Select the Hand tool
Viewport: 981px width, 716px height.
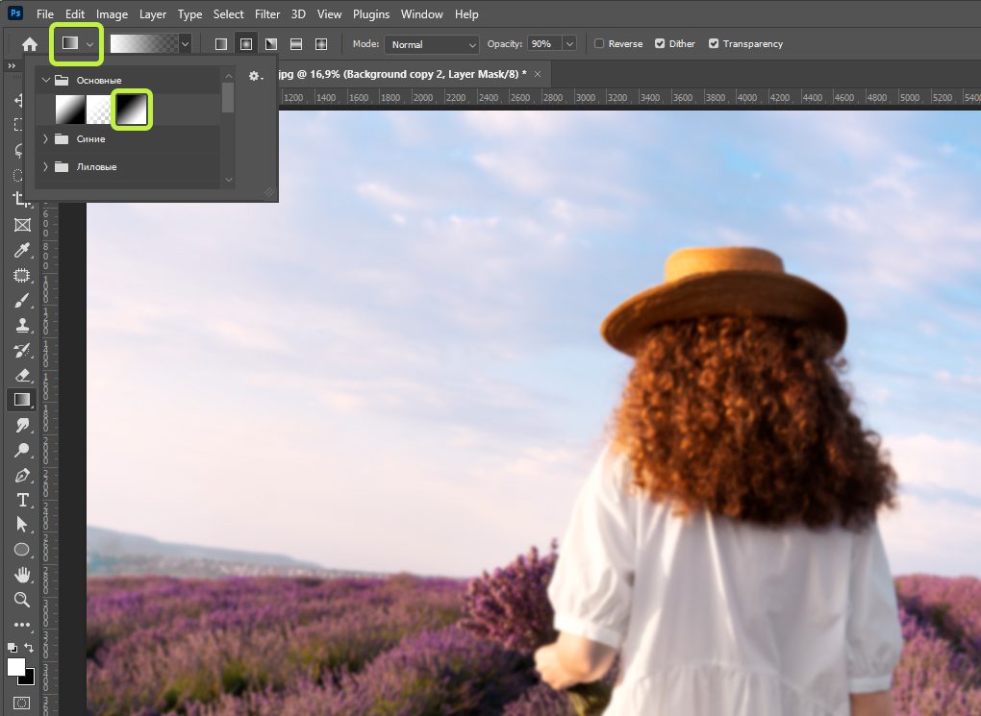coord(22,574)
